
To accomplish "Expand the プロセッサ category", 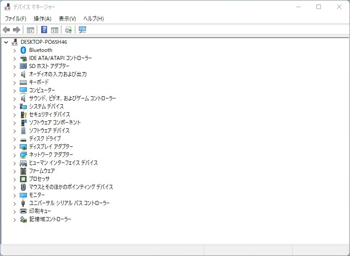I will click(x=14, y=179).
